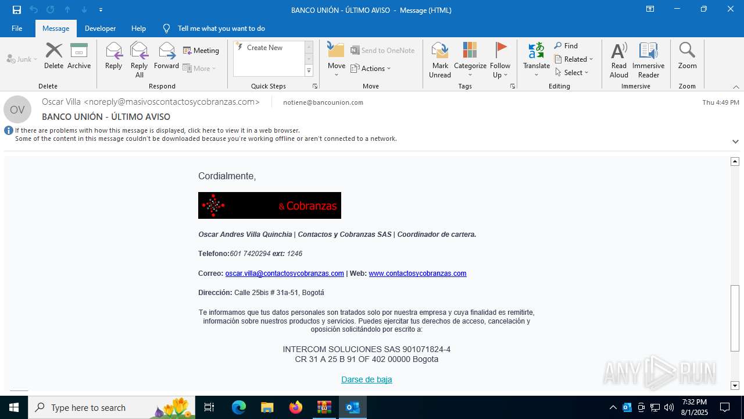Open the Translate menu
Image resolution: width=744 pixels, height=419 pixels.
(536, 60)
